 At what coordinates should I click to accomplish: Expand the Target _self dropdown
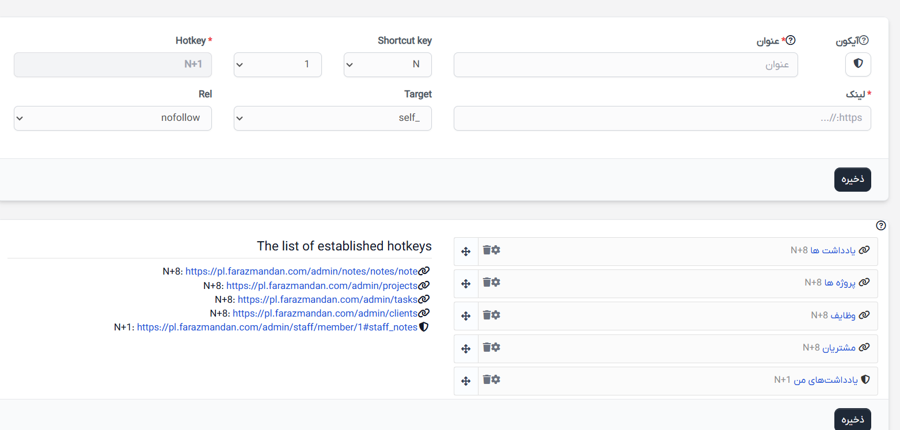pos(333,118)
